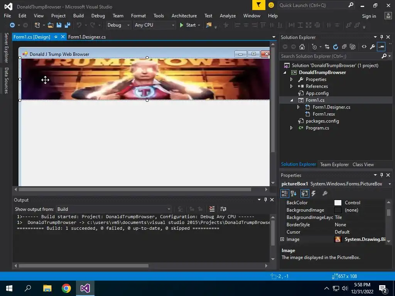Click the Save single-disk toolbar icon

click(x=59, y=25)
